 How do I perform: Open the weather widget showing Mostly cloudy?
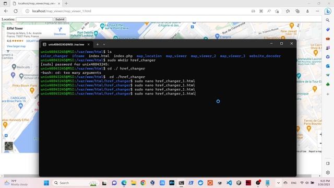(16, 183)
